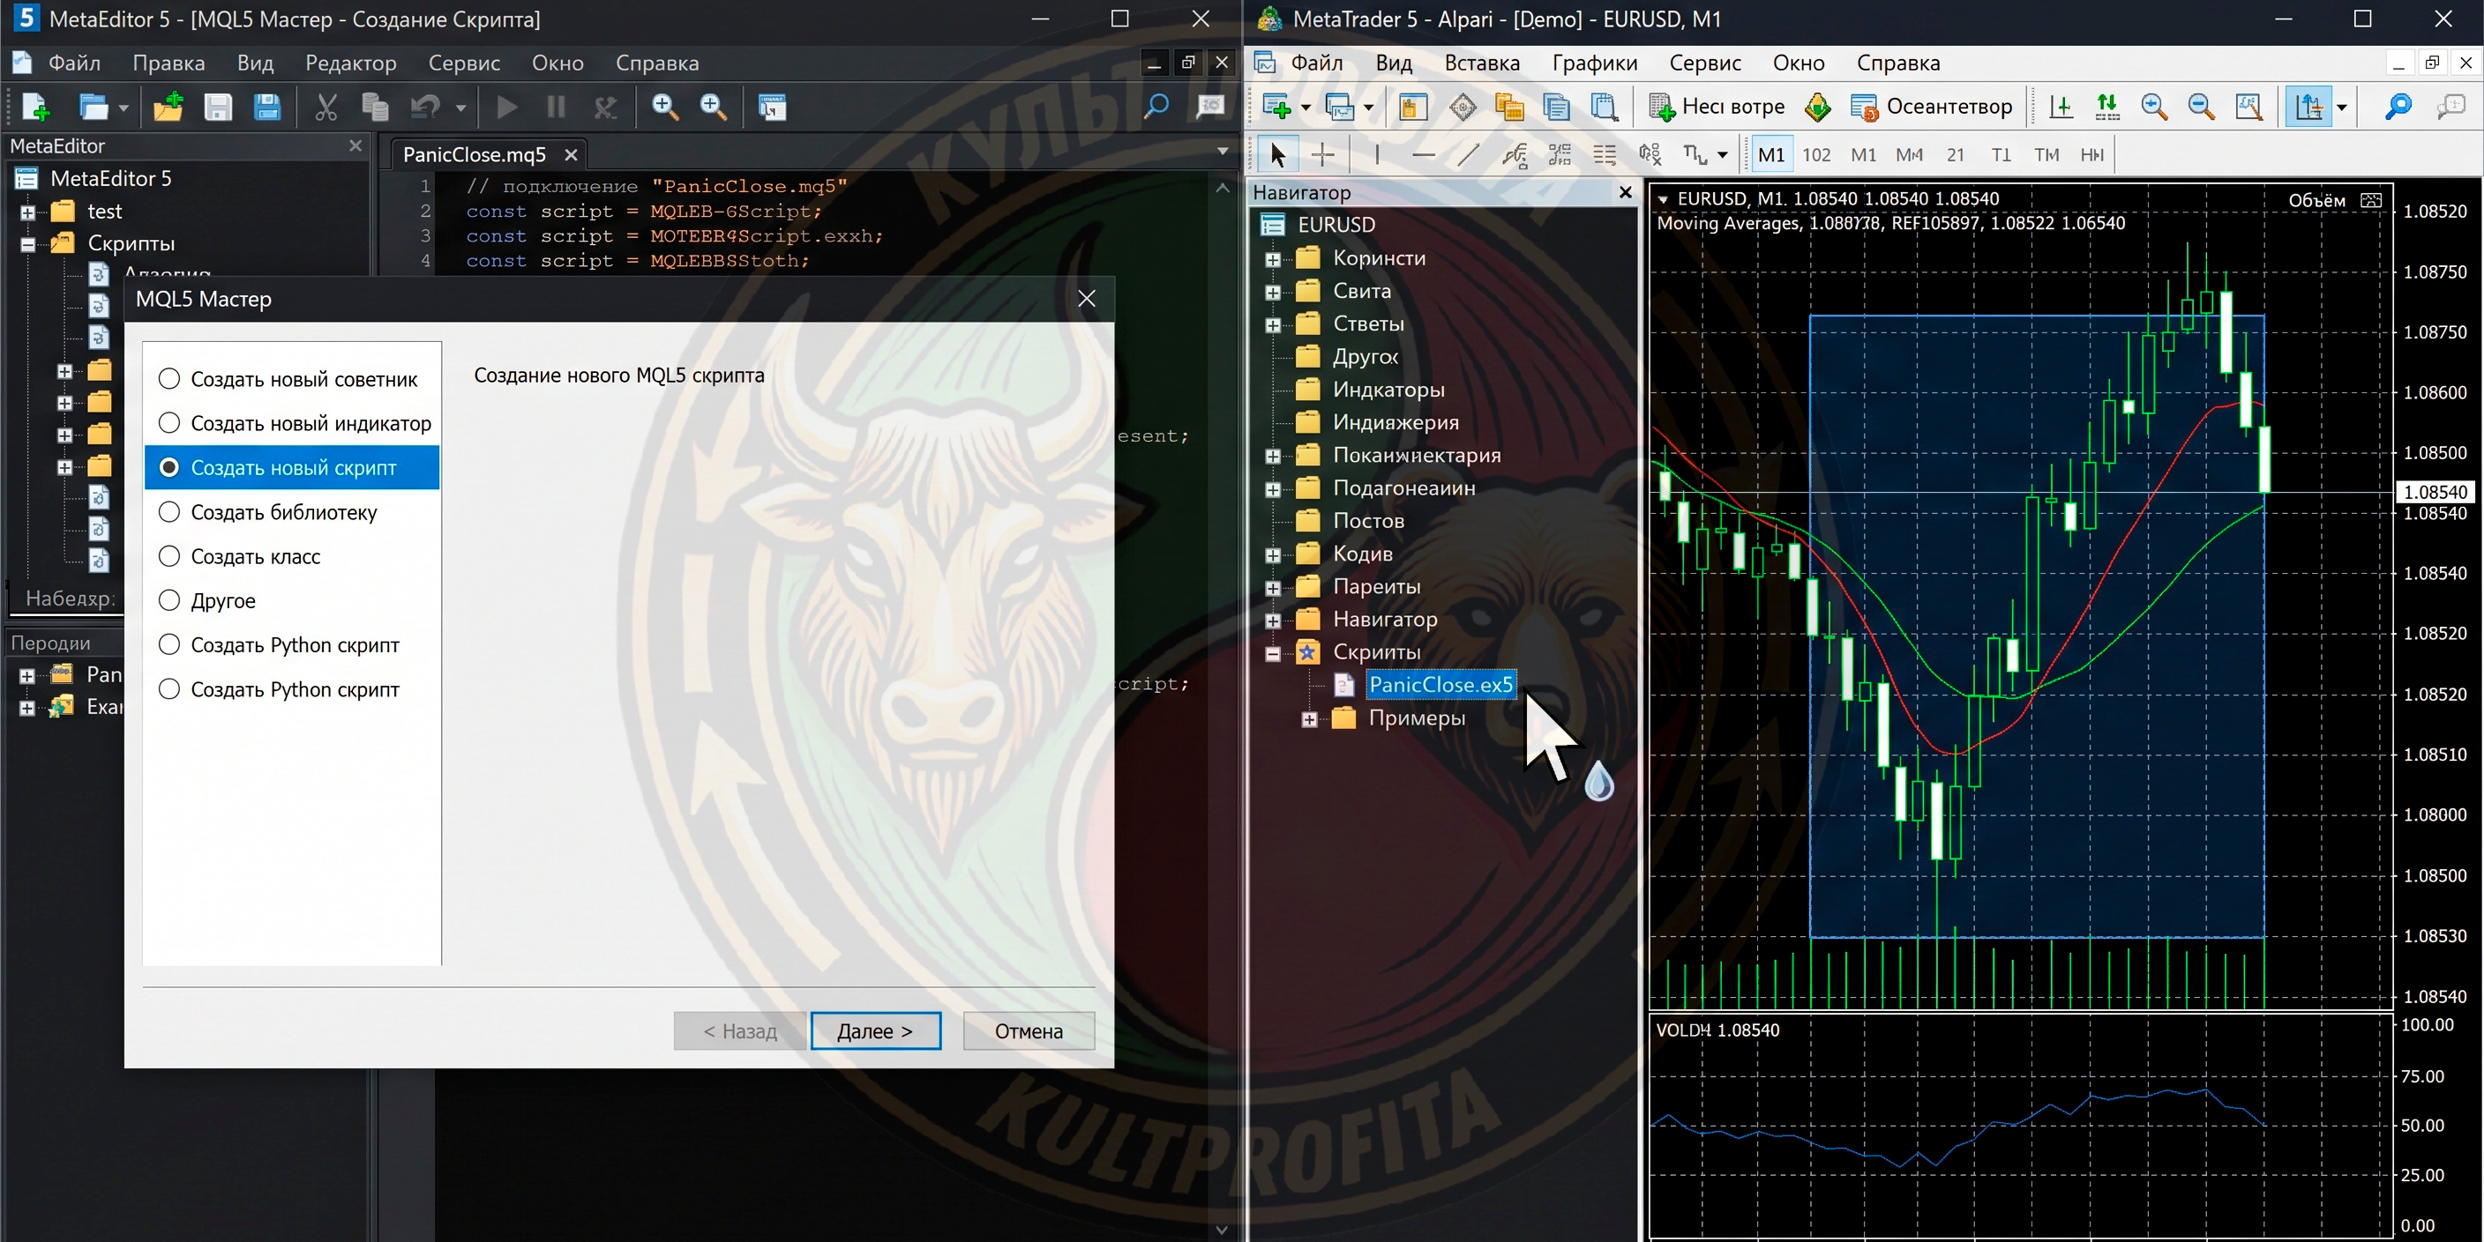Click the zoom in chart icon in MetaTrader
This screenshot has width=2484, height=1242.
pos(2154,107)
